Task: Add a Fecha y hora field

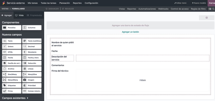Action: [32, 58]
